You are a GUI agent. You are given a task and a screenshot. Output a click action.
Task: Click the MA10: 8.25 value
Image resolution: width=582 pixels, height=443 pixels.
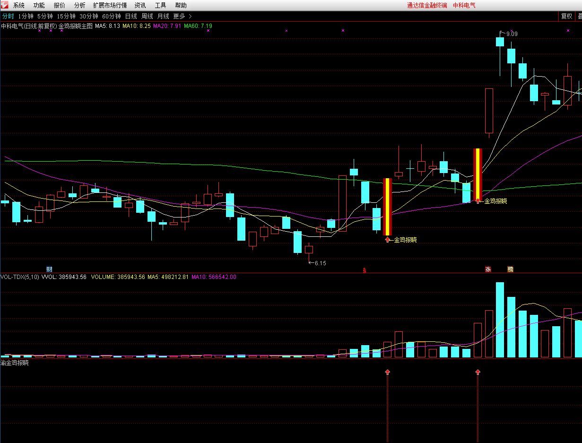(137, 26)
